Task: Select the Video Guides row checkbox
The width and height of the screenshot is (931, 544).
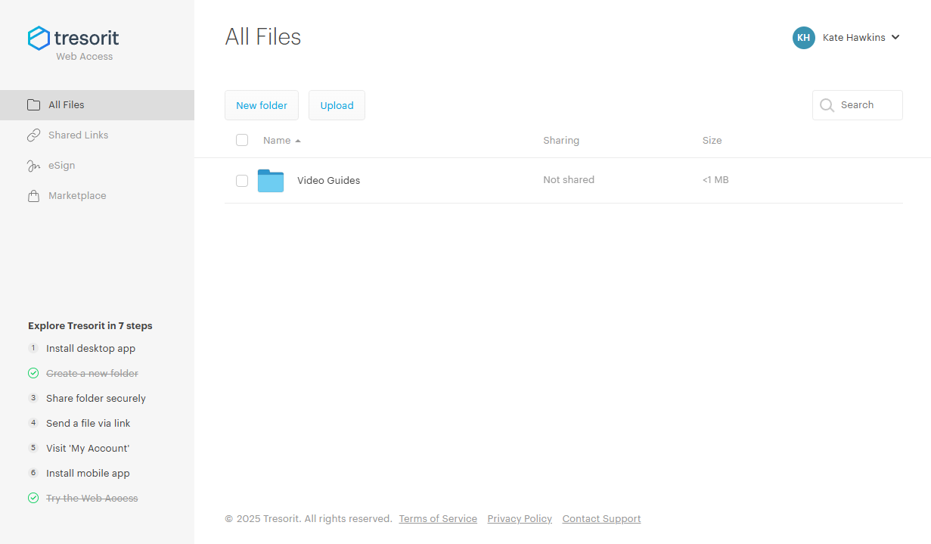Action: point(242,181)
